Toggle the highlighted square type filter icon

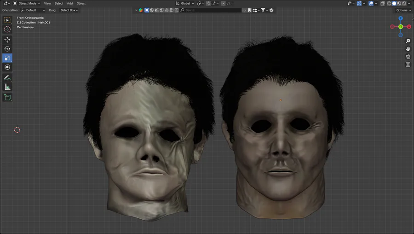[147, 10]
